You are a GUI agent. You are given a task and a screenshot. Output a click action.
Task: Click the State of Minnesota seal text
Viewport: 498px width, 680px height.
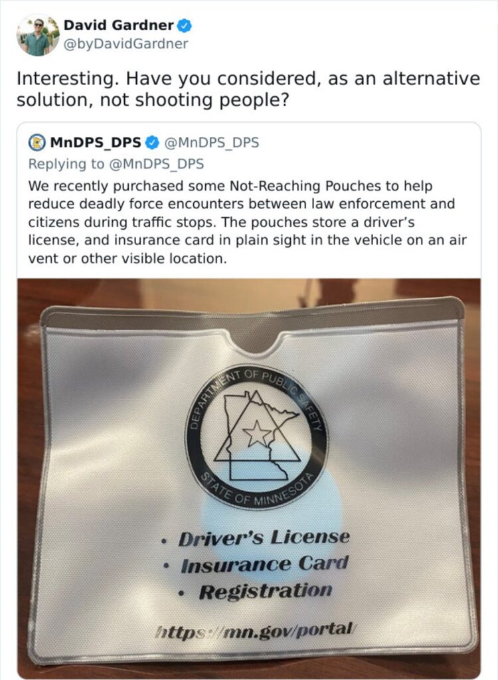256,491
